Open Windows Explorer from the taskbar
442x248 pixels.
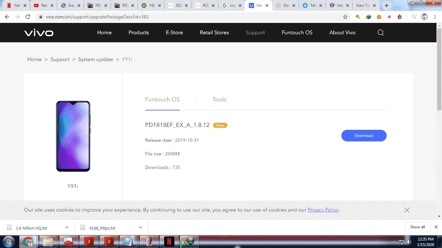tap(48, 241)
